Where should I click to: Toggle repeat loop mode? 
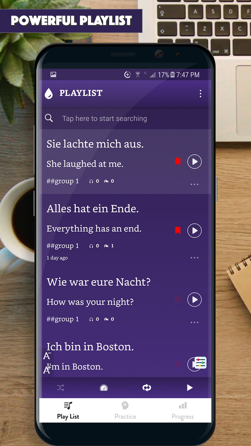click(147, 387)
